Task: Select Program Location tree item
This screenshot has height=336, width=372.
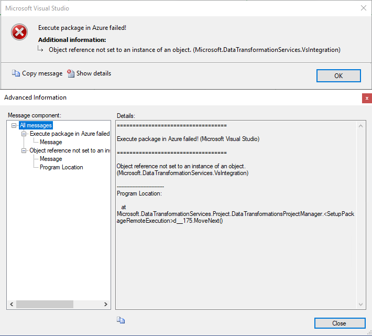Action: point(61,167)
